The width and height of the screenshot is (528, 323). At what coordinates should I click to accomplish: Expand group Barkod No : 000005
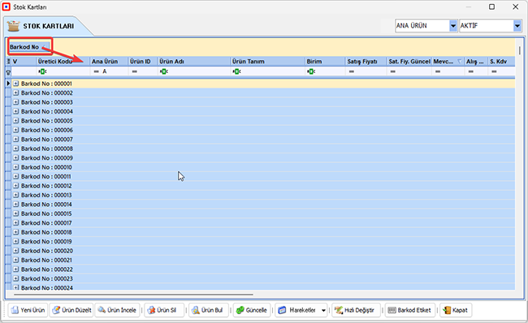[x=15, y=120]
